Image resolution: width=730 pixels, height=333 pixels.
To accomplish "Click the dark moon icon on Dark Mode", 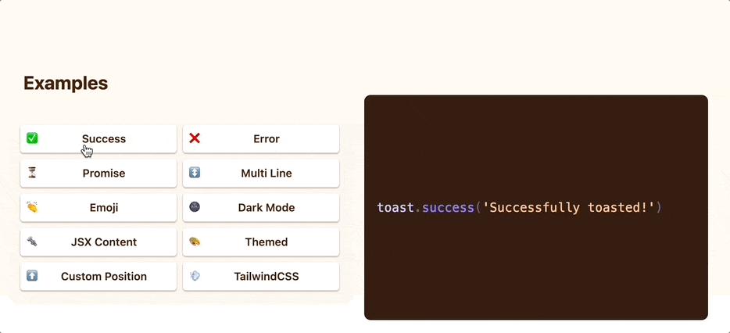I will [x=195, y=207].
